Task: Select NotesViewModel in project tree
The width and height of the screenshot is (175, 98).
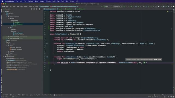Action: coord(19,35)
